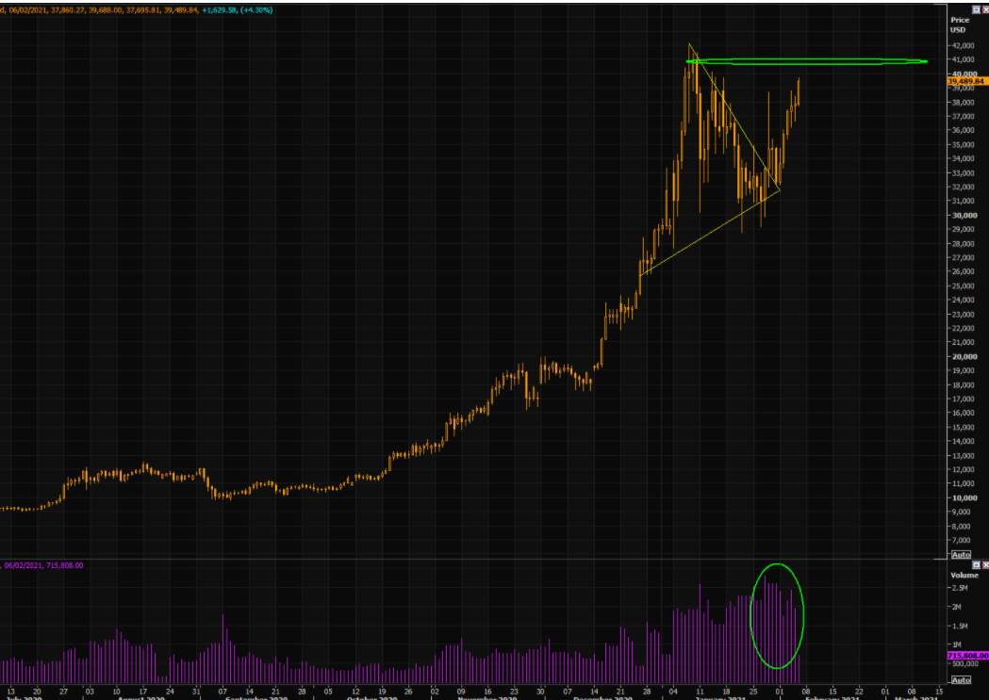Maximize the Volume panel
Screen dimensions: 989x700
pos(977,565)
